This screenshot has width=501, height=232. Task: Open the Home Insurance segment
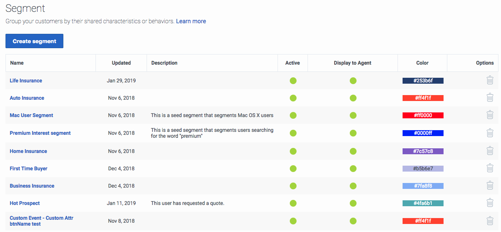(x=28, y=151)
